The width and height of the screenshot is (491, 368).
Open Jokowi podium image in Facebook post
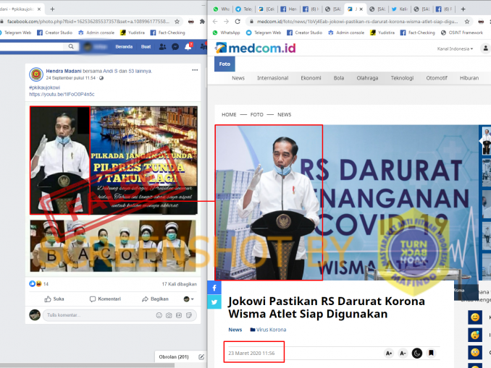pos(60,160)
